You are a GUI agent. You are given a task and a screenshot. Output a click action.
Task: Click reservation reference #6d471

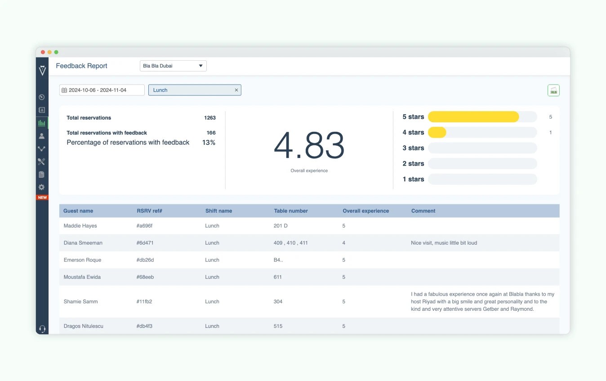(145, 242)
